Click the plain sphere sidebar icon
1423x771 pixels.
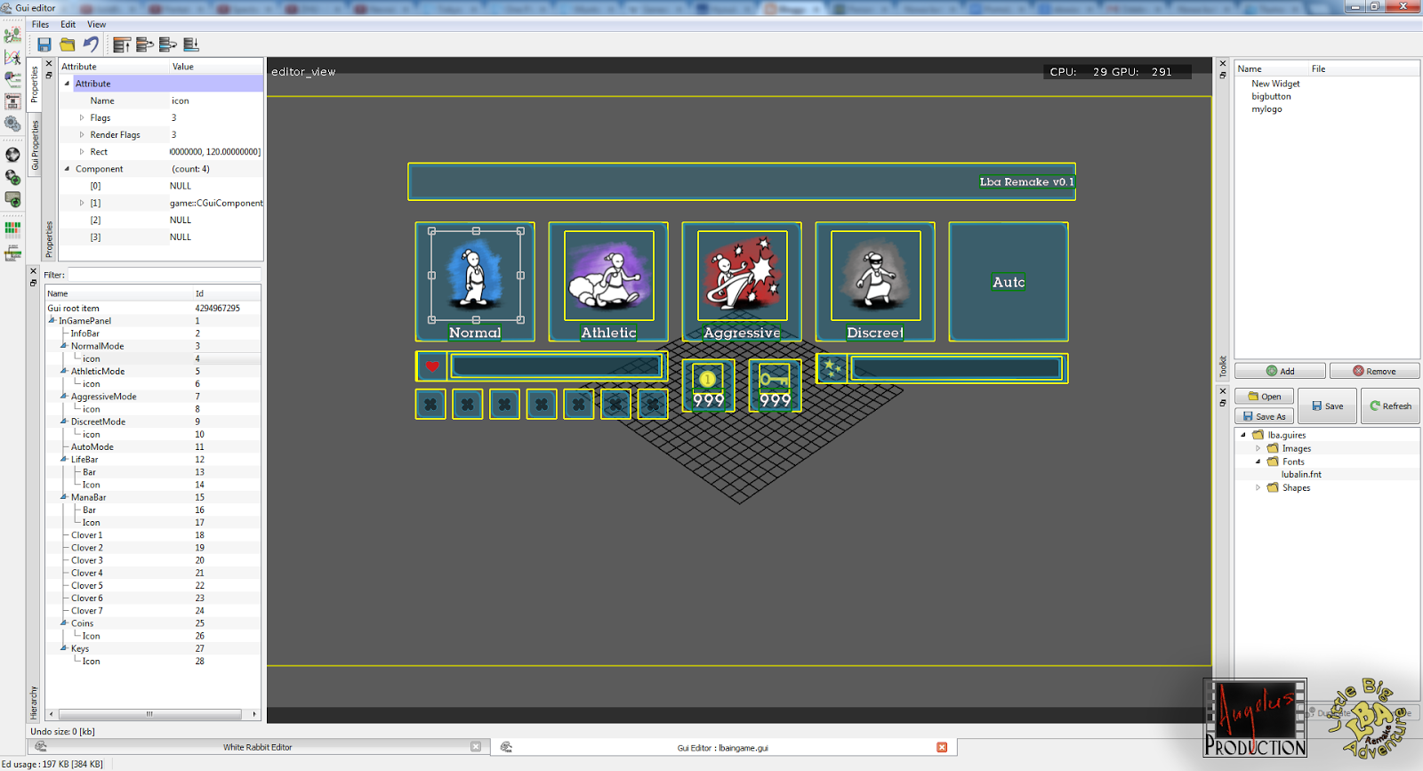click(12, 155)
